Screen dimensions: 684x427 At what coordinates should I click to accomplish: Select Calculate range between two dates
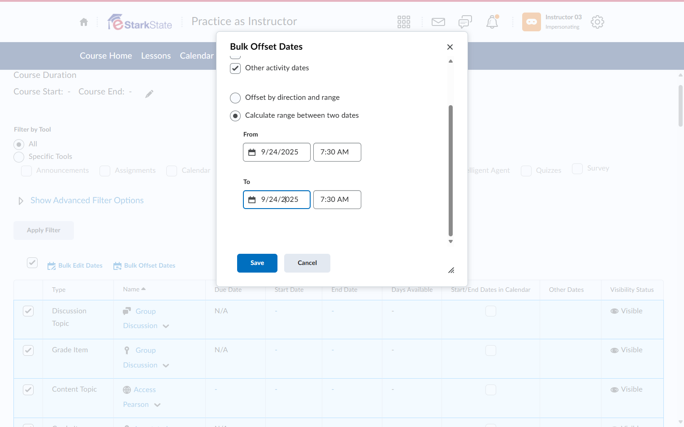point(235,116)
